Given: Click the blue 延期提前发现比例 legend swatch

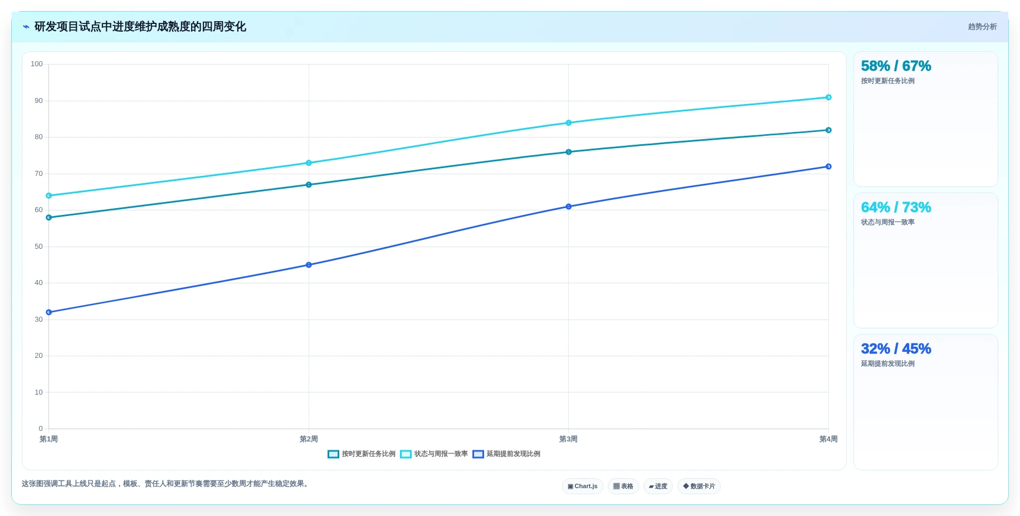Looking at the screenshot, I should [478, 454].
